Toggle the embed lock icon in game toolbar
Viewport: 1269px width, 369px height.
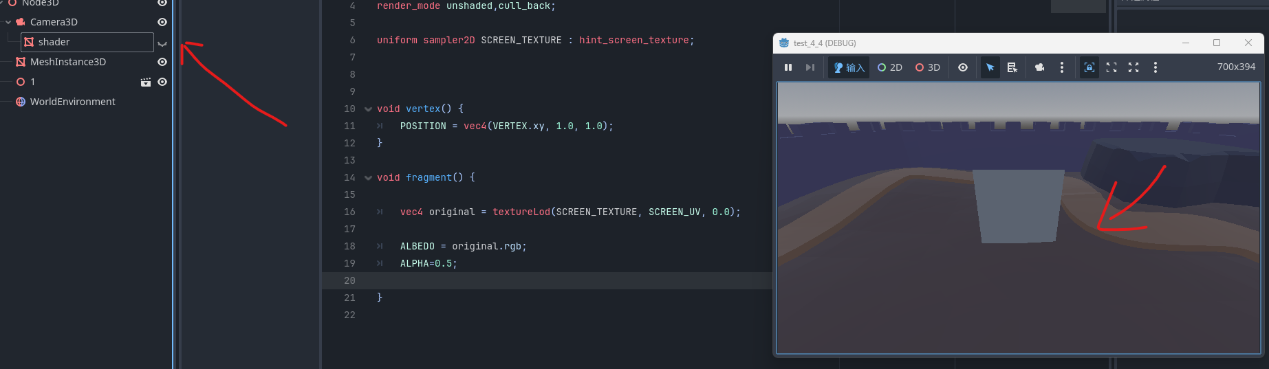(1089, 67)
